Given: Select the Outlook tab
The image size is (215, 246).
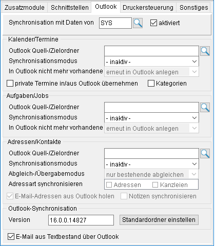Looking at the screenshot, I should [106, 7].
